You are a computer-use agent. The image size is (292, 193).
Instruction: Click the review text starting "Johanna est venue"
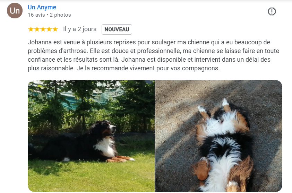click(x=153, y=55)
